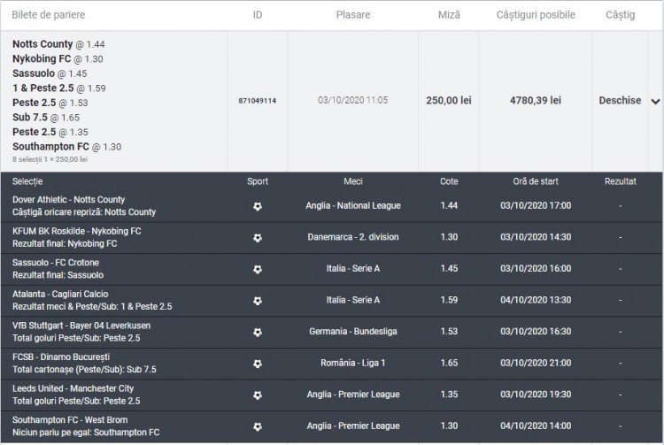Click the România - Liga 1 competition

353,364
